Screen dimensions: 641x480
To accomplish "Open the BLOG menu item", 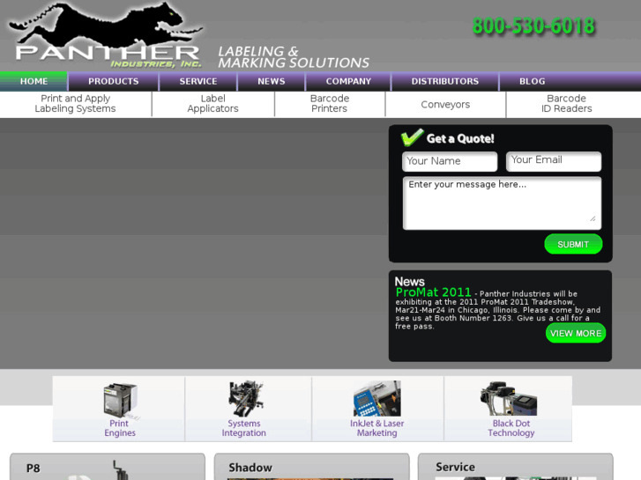I will [533, 81].
